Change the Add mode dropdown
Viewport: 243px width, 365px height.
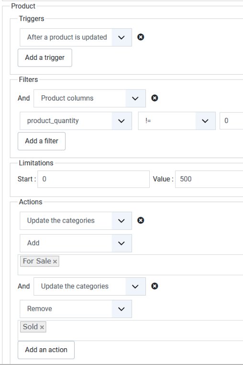click(x=76, y=243)
